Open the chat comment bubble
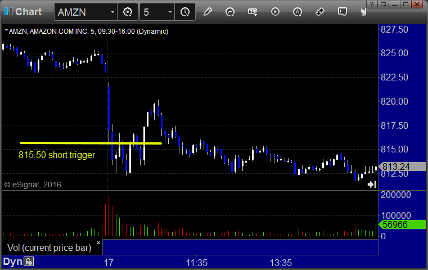428x270 pixels. [x=343, y=12]
